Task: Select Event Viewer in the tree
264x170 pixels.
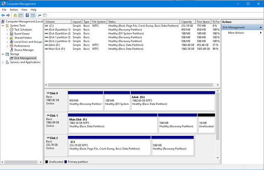Action: click(22, 34)
